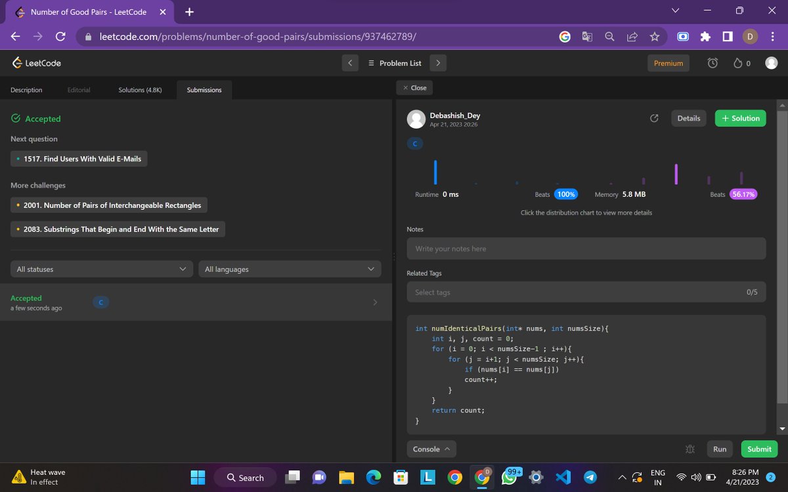Open a new browser tab
Screen dimensions: 788x492
click(x=189, y=12)
